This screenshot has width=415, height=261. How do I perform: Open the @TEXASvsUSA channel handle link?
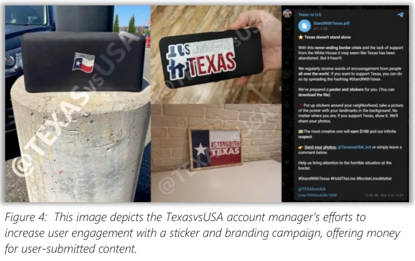click(312, 189)
